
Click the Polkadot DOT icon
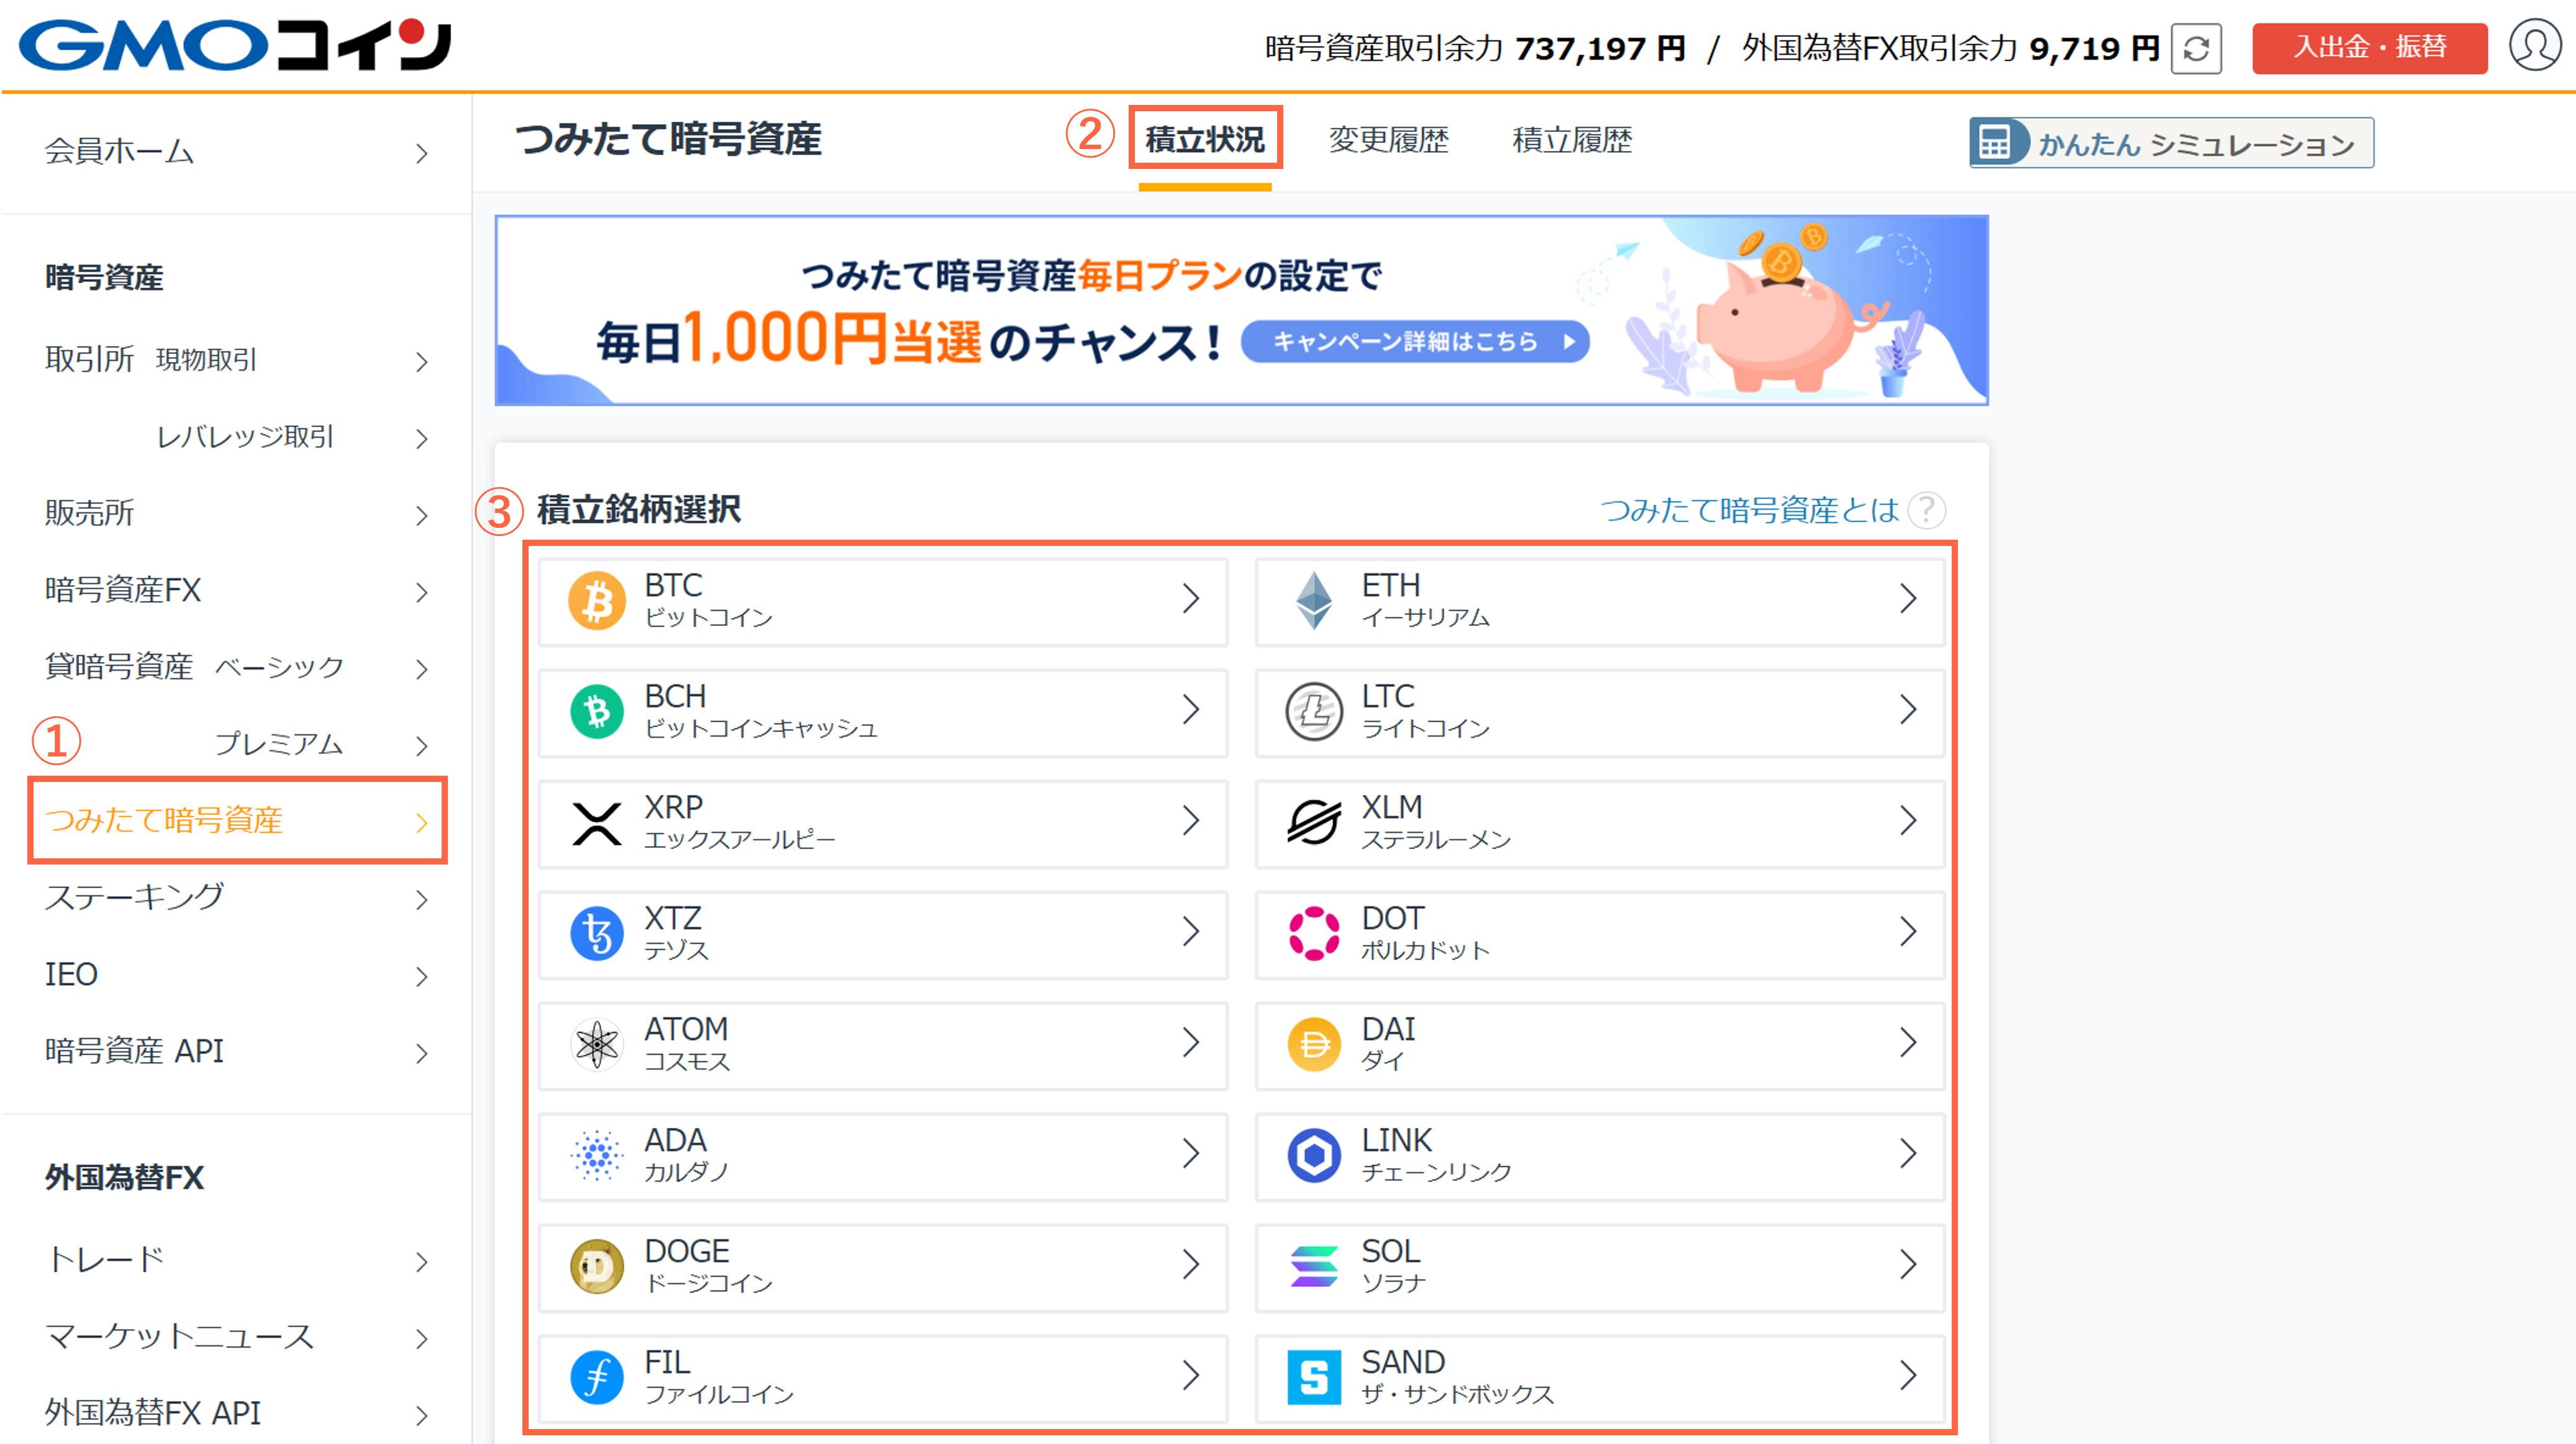coord(1314,933)
